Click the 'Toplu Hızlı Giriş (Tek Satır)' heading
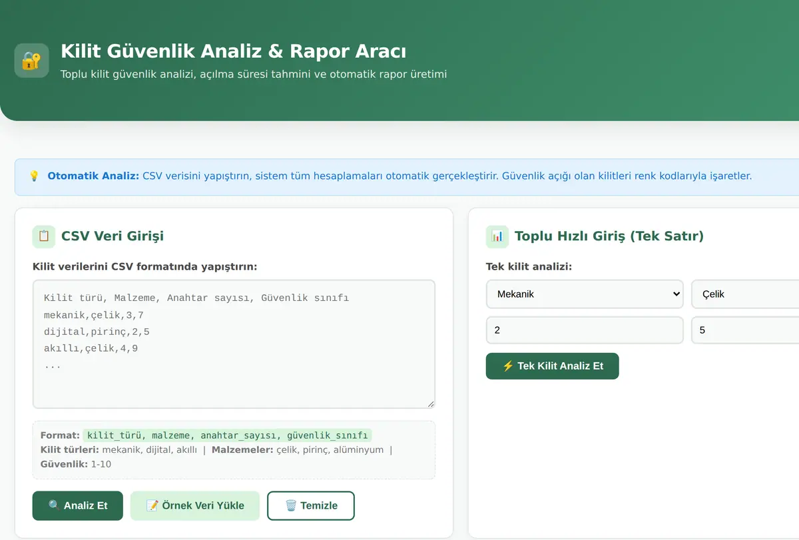This screenshot has width=799, height=540. (609, 236)
